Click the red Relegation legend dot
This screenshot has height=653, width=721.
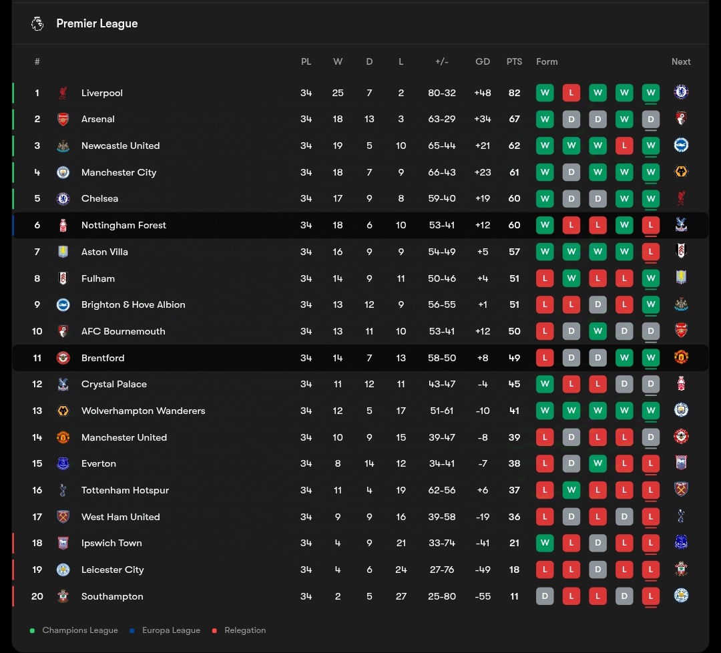[214, 630]
